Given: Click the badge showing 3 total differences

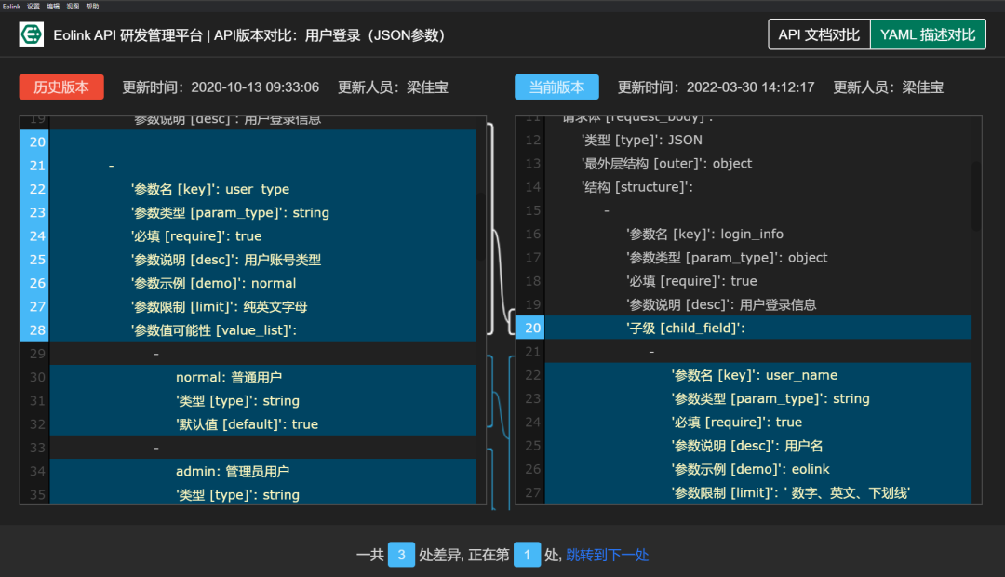Looking at the screenshot, I should tap(401, 554).
